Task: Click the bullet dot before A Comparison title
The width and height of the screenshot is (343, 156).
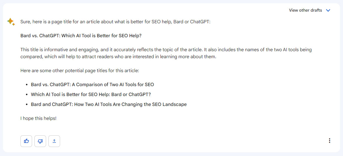Action: (27, 85)
